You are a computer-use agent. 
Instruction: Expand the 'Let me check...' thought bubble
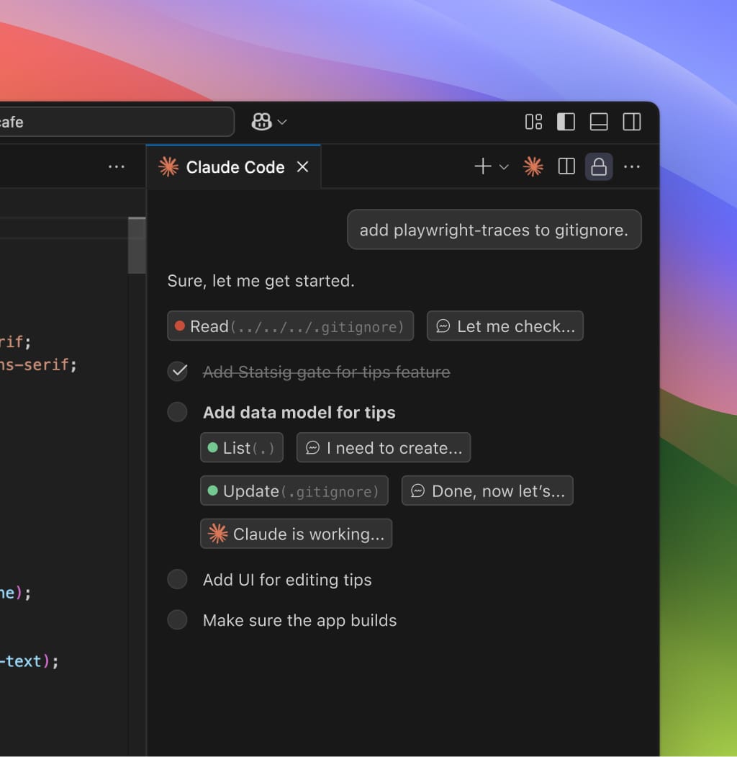click(x=505, y=326)
